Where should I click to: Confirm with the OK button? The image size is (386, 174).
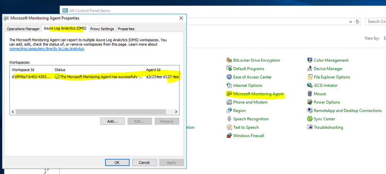click(x=117, y=162)
